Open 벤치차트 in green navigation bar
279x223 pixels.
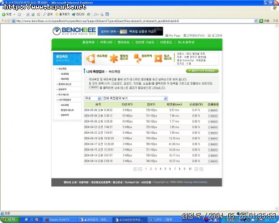(x=123, y=42)
